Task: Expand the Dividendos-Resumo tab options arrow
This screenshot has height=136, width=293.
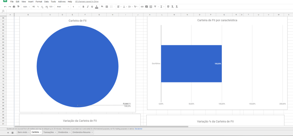Action: coord(92,132)
